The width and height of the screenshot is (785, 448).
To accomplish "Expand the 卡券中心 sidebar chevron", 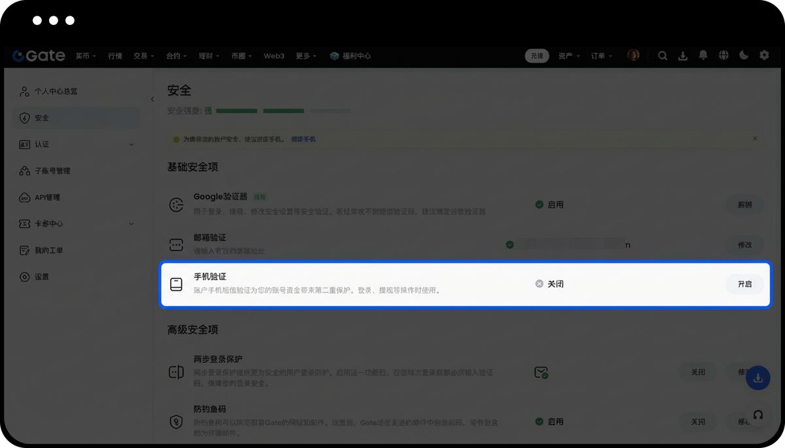I will [x=131, y=224].
